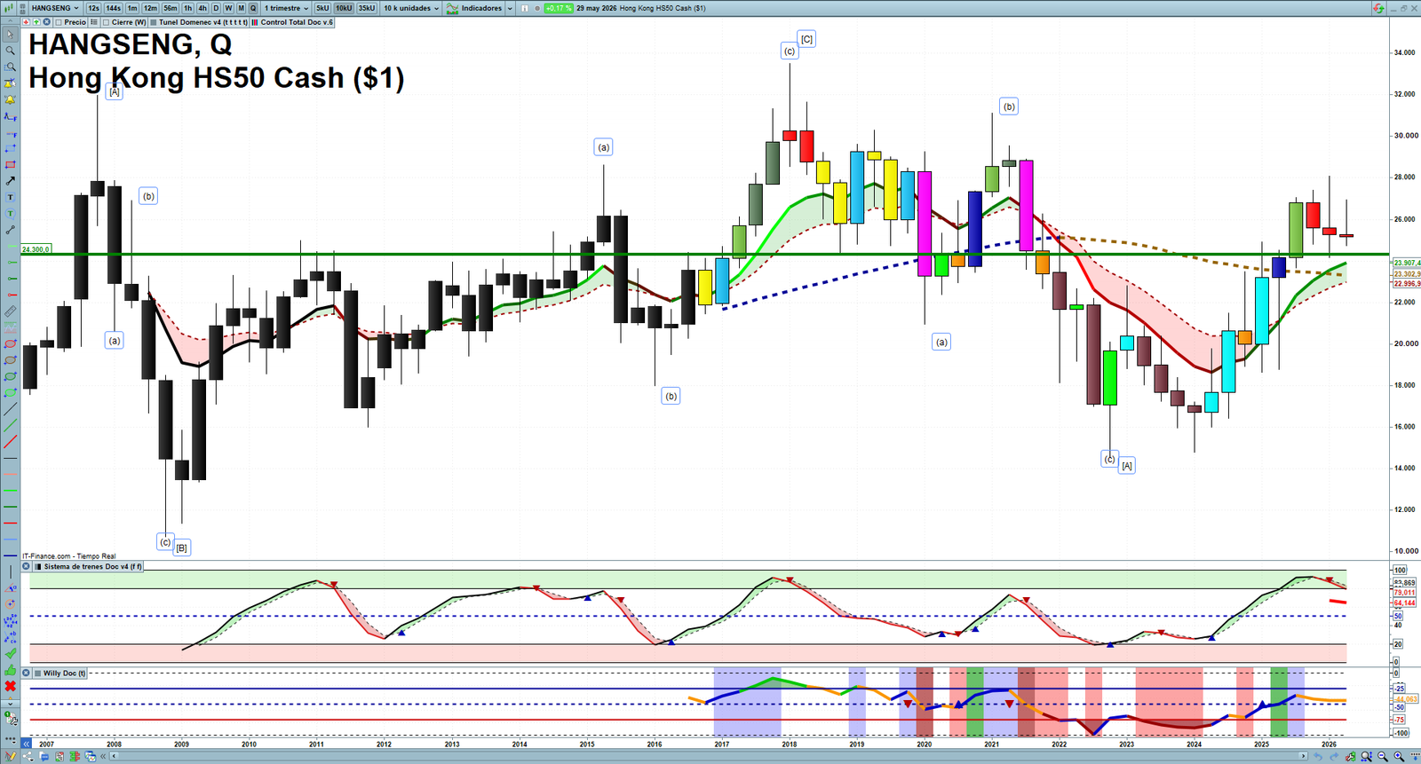Click the green checkmark tool
1421x764 pixels.
click(x=10, y=654)
